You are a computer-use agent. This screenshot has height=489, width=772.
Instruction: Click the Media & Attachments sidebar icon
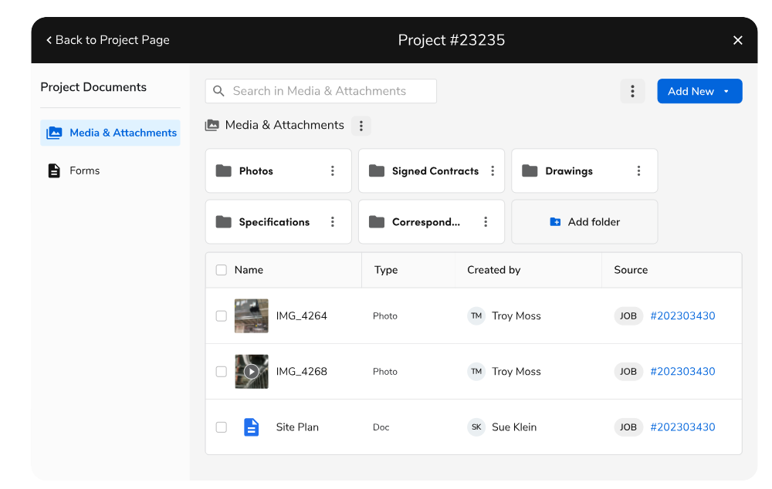[54, 133]
